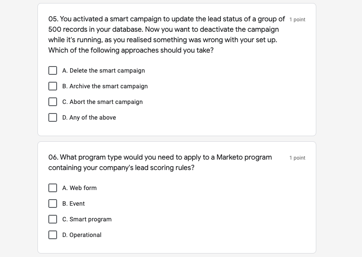362x257 pixels.
Task: Tick the Archive the smart campaign checkbox
Action: pos(53,86)
